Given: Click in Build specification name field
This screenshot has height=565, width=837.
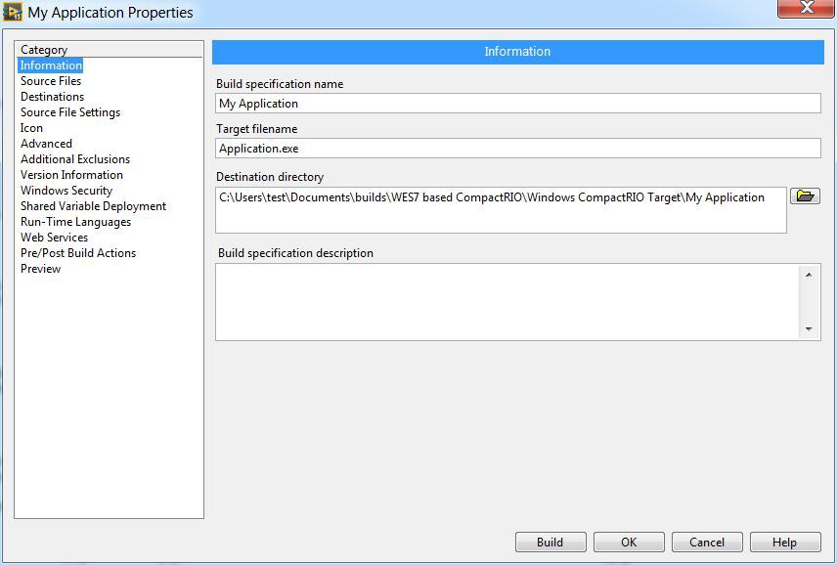Looking at the screenshot, I should point(517,104).
